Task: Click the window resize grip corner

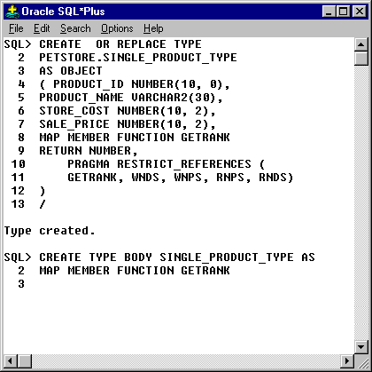Action: point(361,361)
